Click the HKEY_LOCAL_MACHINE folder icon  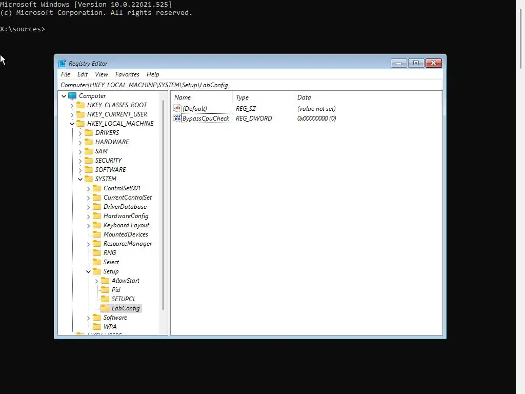point(80,124)
